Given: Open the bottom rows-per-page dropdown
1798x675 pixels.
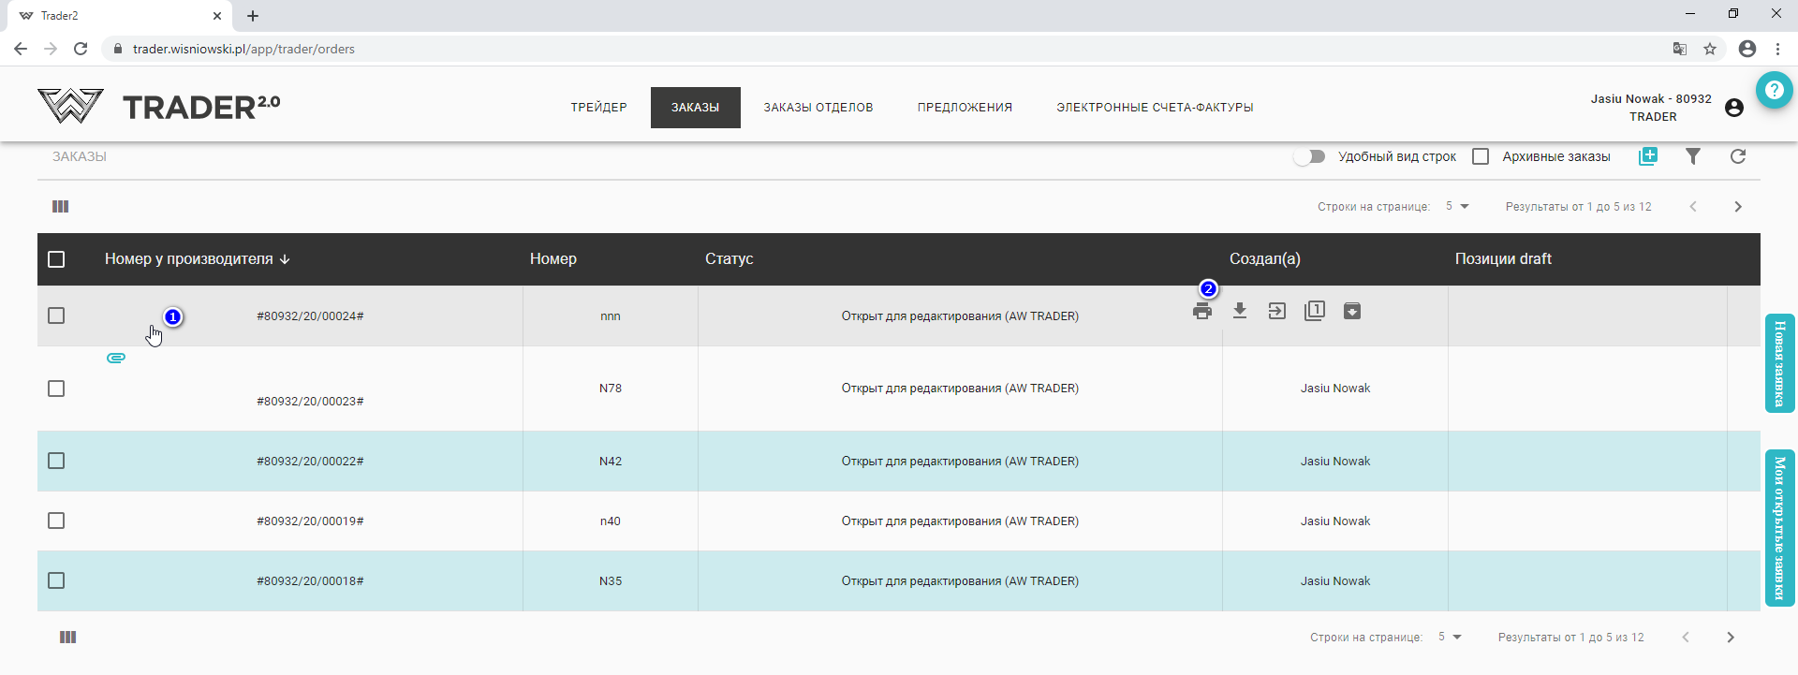Looking at the screenshot, I should pyautogui.click(x=1450, y=638).
